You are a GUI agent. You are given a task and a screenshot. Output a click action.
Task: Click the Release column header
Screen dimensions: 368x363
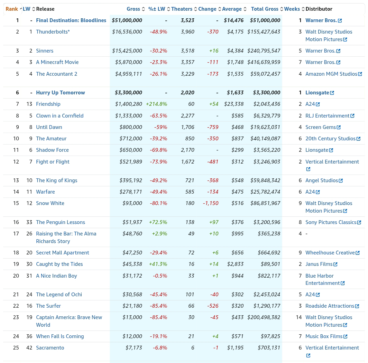tap(45, 9)
